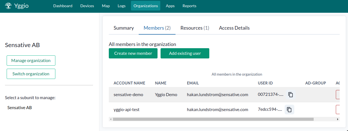Click the Yggio tree logo
348x131 pixels.
(8, 6)
